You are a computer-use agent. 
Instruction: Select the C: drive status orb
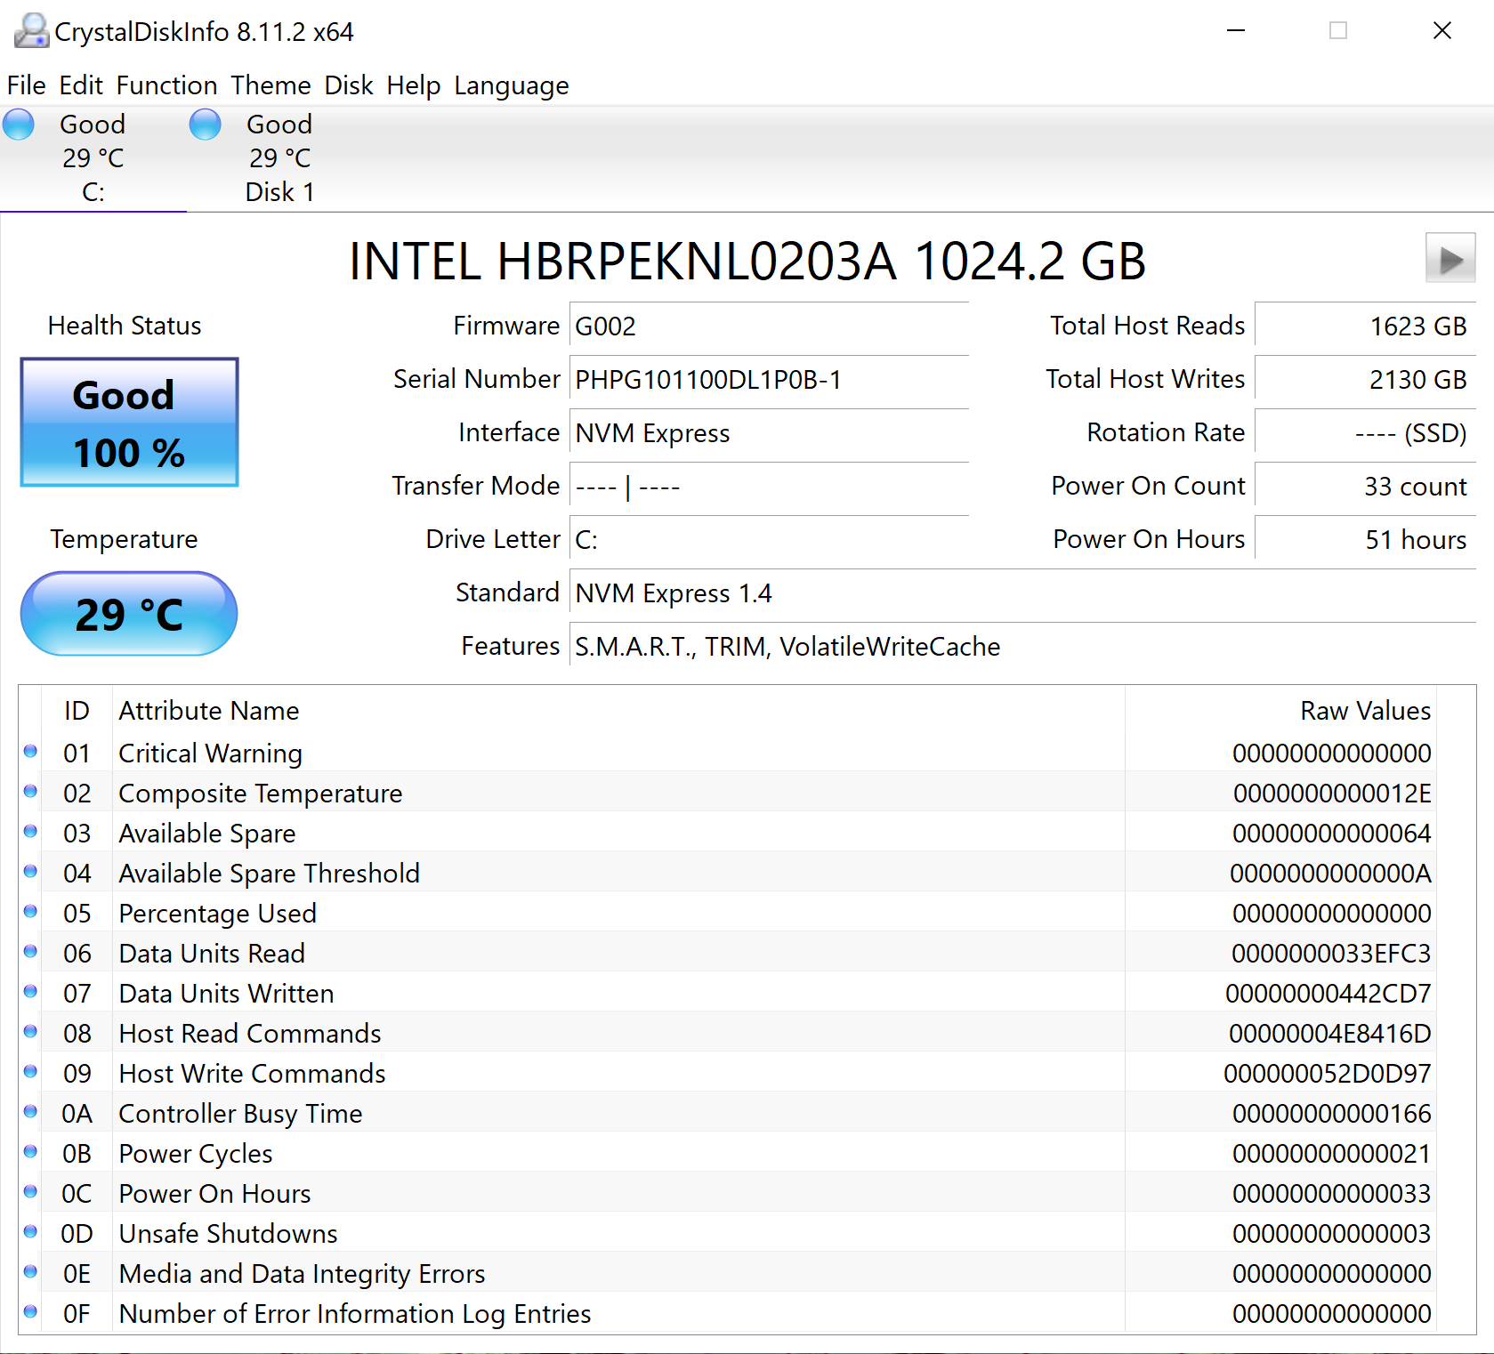tap(19, 125)
